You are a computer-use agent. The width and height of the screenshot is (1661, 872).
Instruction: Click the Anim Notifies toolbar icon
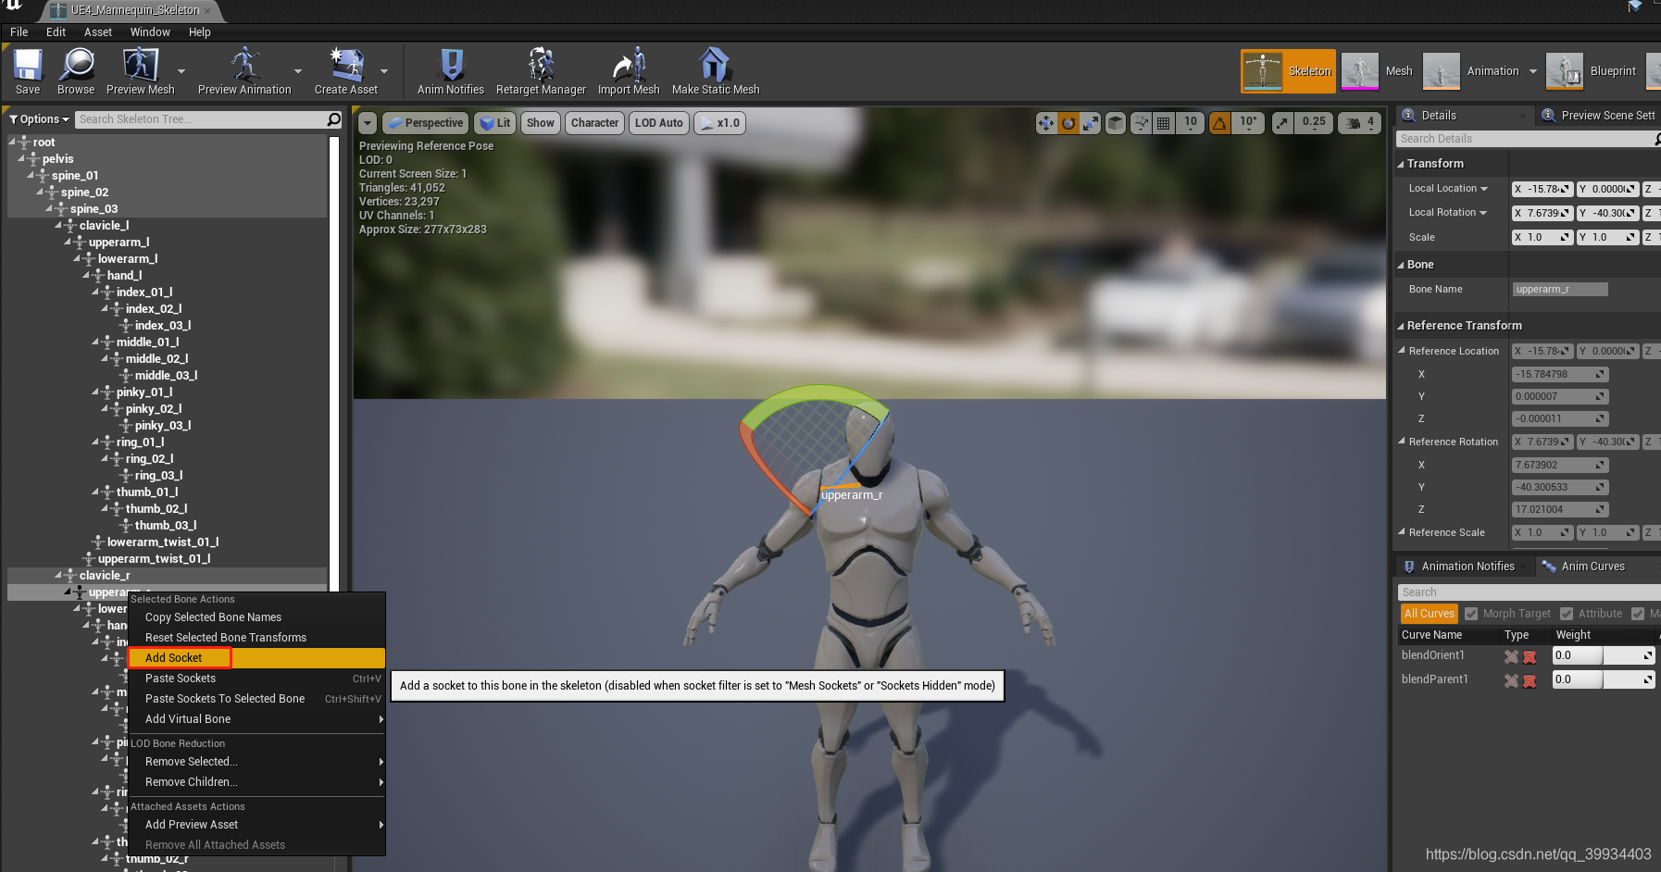[x=449, y=71]
